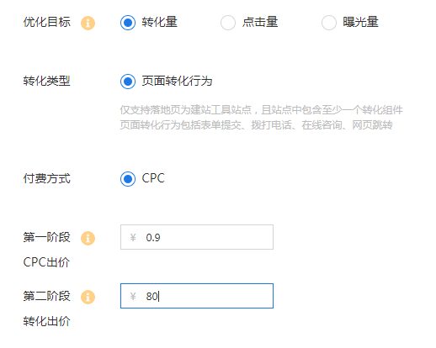
Task: Click the 转化类型 label
Action: pyautogui.click(x=46, y=81)
